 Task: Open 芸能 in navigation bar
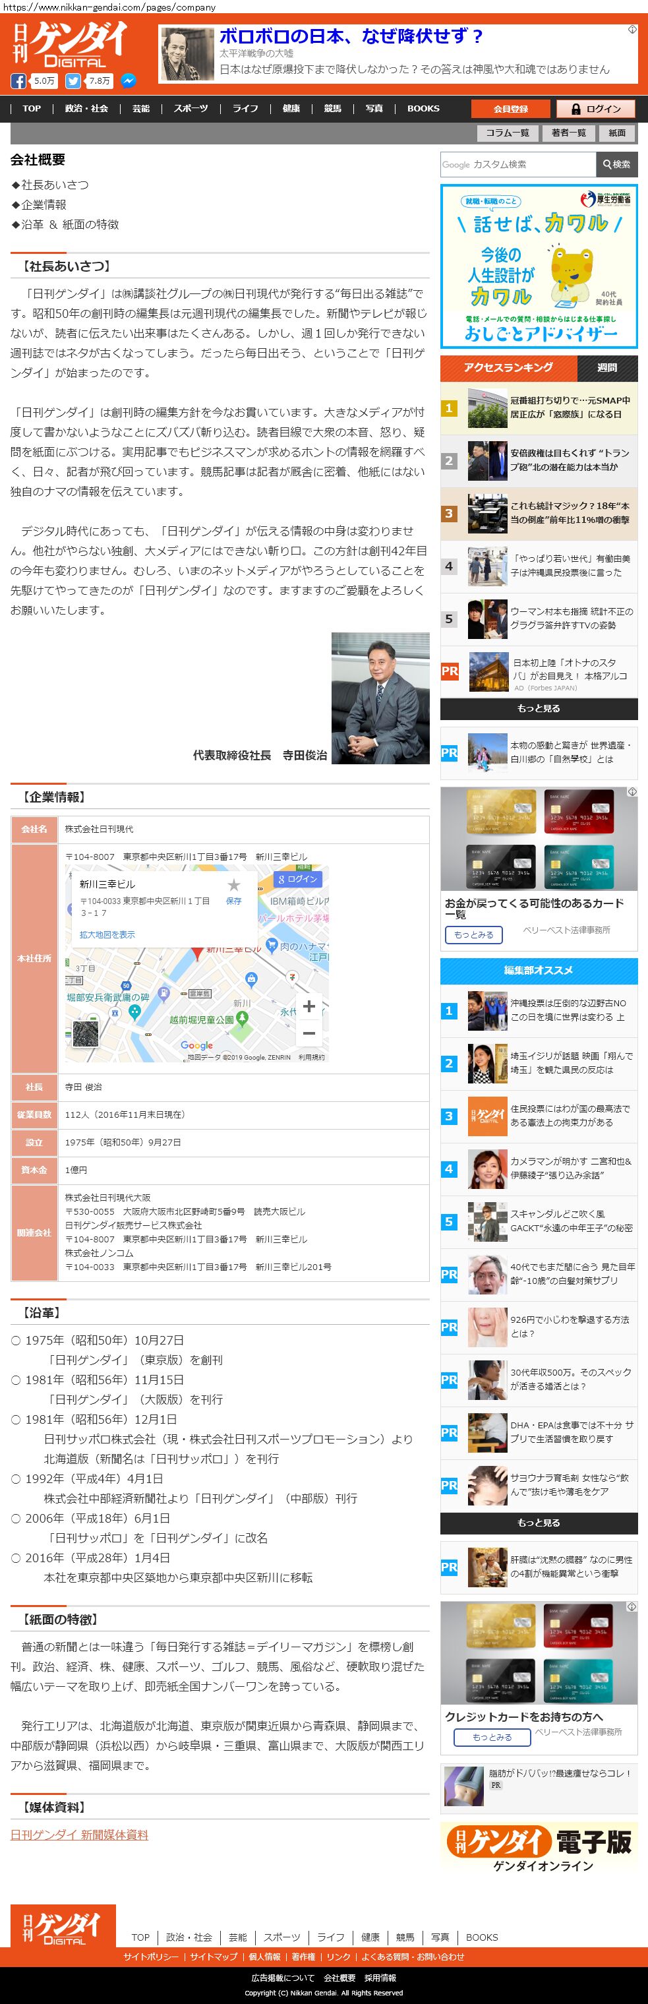(x=141, y=109)
